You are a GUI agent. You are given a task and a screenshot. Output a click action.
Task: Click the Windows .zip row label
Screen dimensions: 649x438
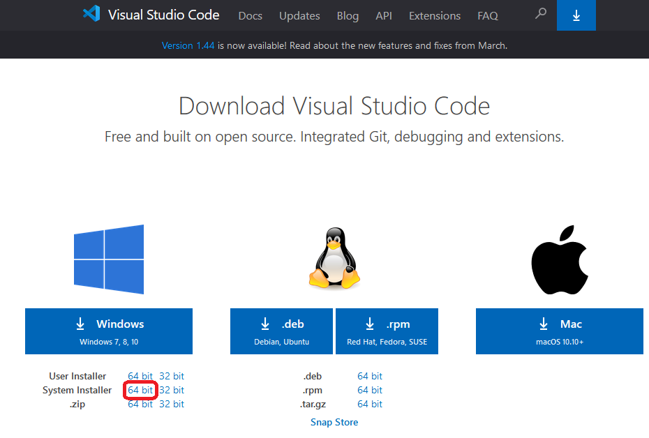pyautogui.click(x=77, y=404)
